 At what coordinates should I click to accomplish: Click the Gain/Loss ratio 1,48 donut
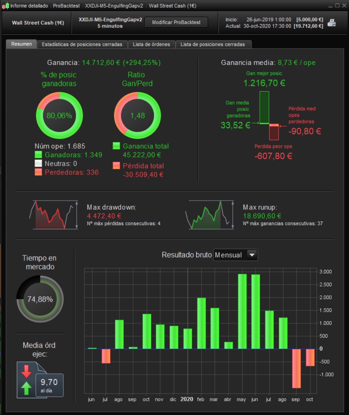pos(137,115)
